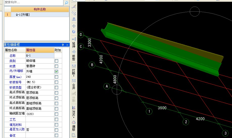Click the 材质 value 普通砖
The width and height of the screenshot is (232, 138).
tap(40, 66)
